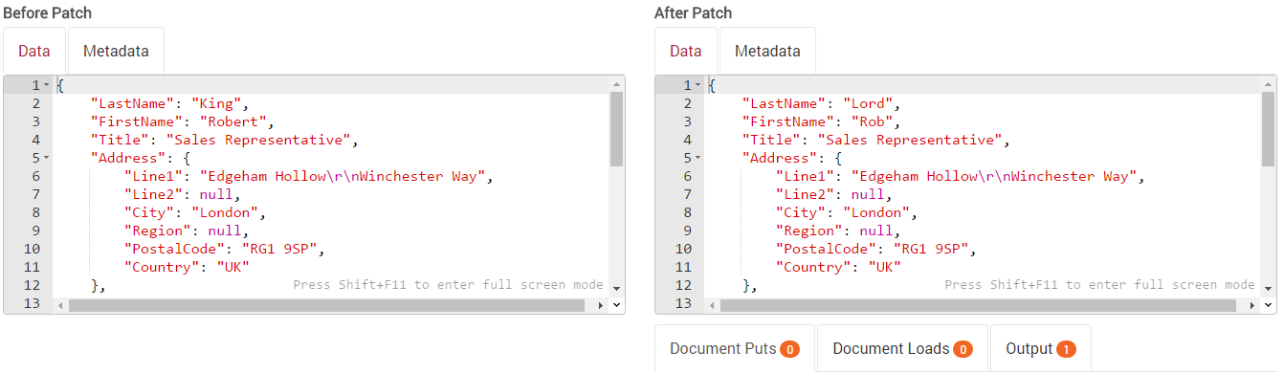Click "UK" country value in After Patch

point(884,267)
